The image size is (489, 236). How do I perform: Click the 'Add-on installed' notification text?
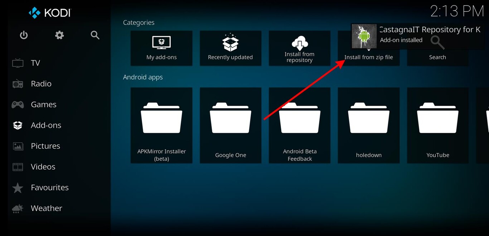click(401, 40)
